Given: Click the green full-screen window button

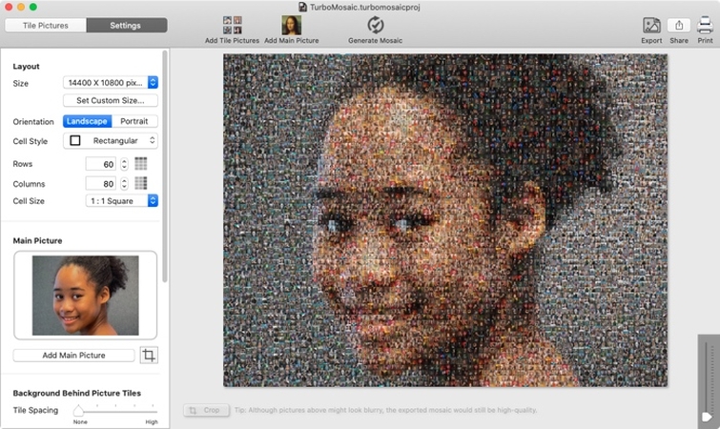Looking at the screenshot, I should pyautogui.click(x=33, y=7).
